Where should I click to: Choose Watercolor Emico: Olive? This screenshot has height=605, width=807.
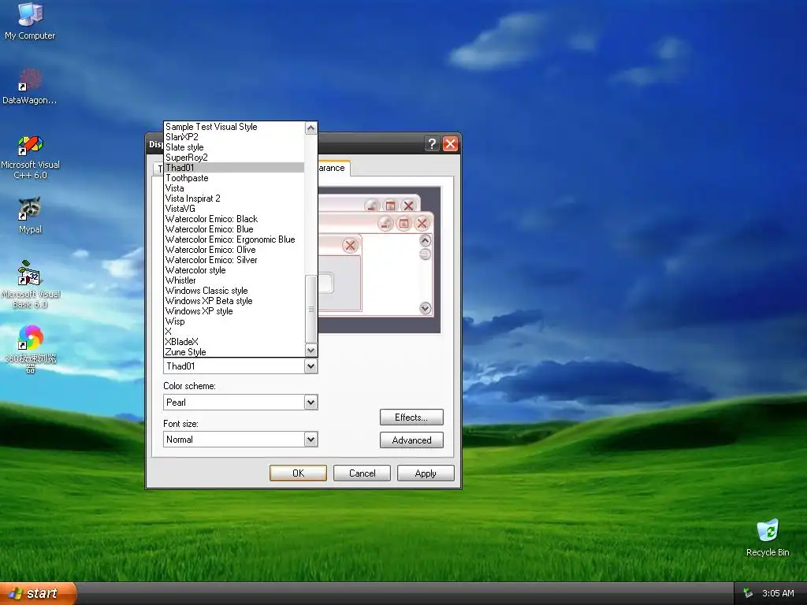pyautogui.click(x=234, y=250)
